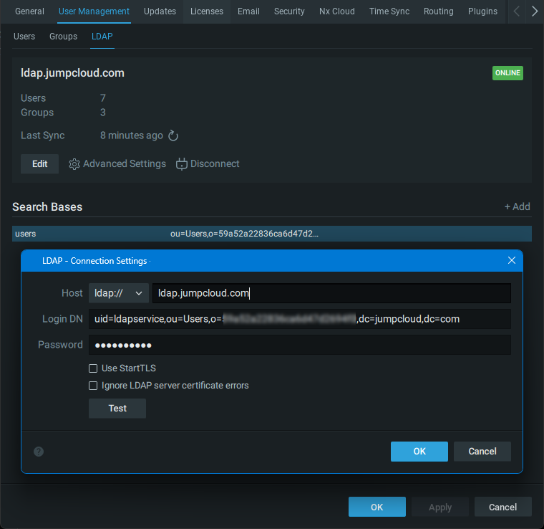Open the help question mark icon

[x=39, y=452]
